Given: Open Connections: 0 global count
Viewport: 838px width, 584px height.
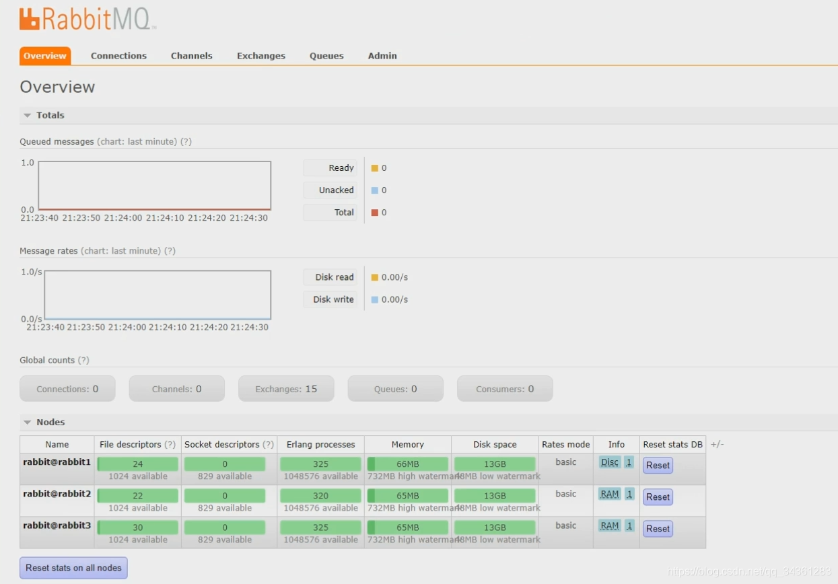Looking at the screenshot, I should (x=67, y=389).
